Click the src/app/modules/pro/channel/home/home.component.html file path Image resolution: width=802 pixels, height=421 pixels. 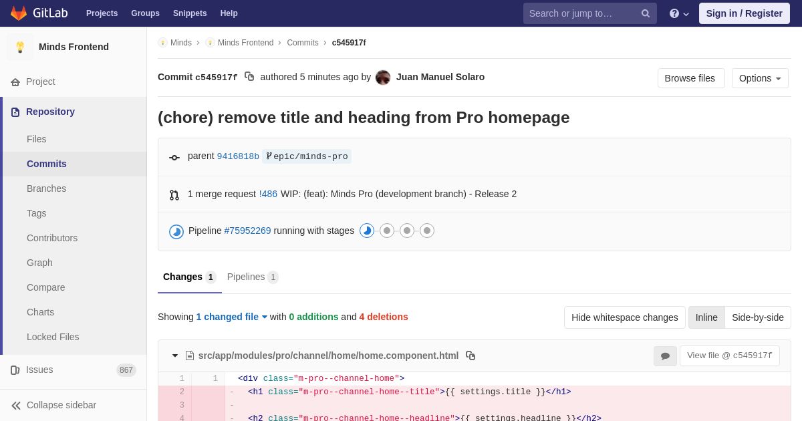[328, 356]
